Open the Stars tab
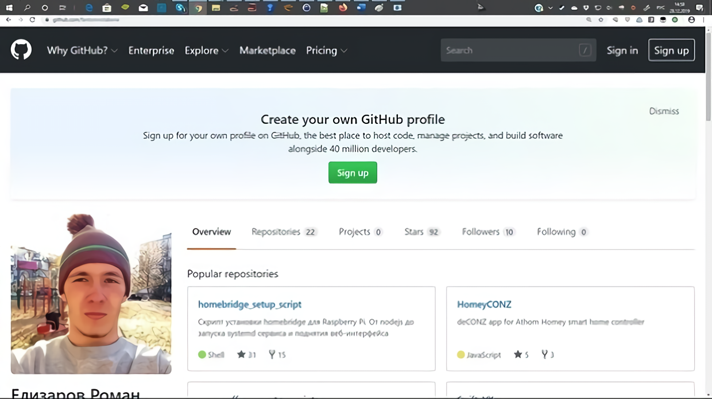 [x=421, y=232]
